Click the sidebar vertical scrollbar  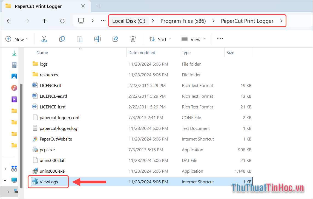point(21,136)
